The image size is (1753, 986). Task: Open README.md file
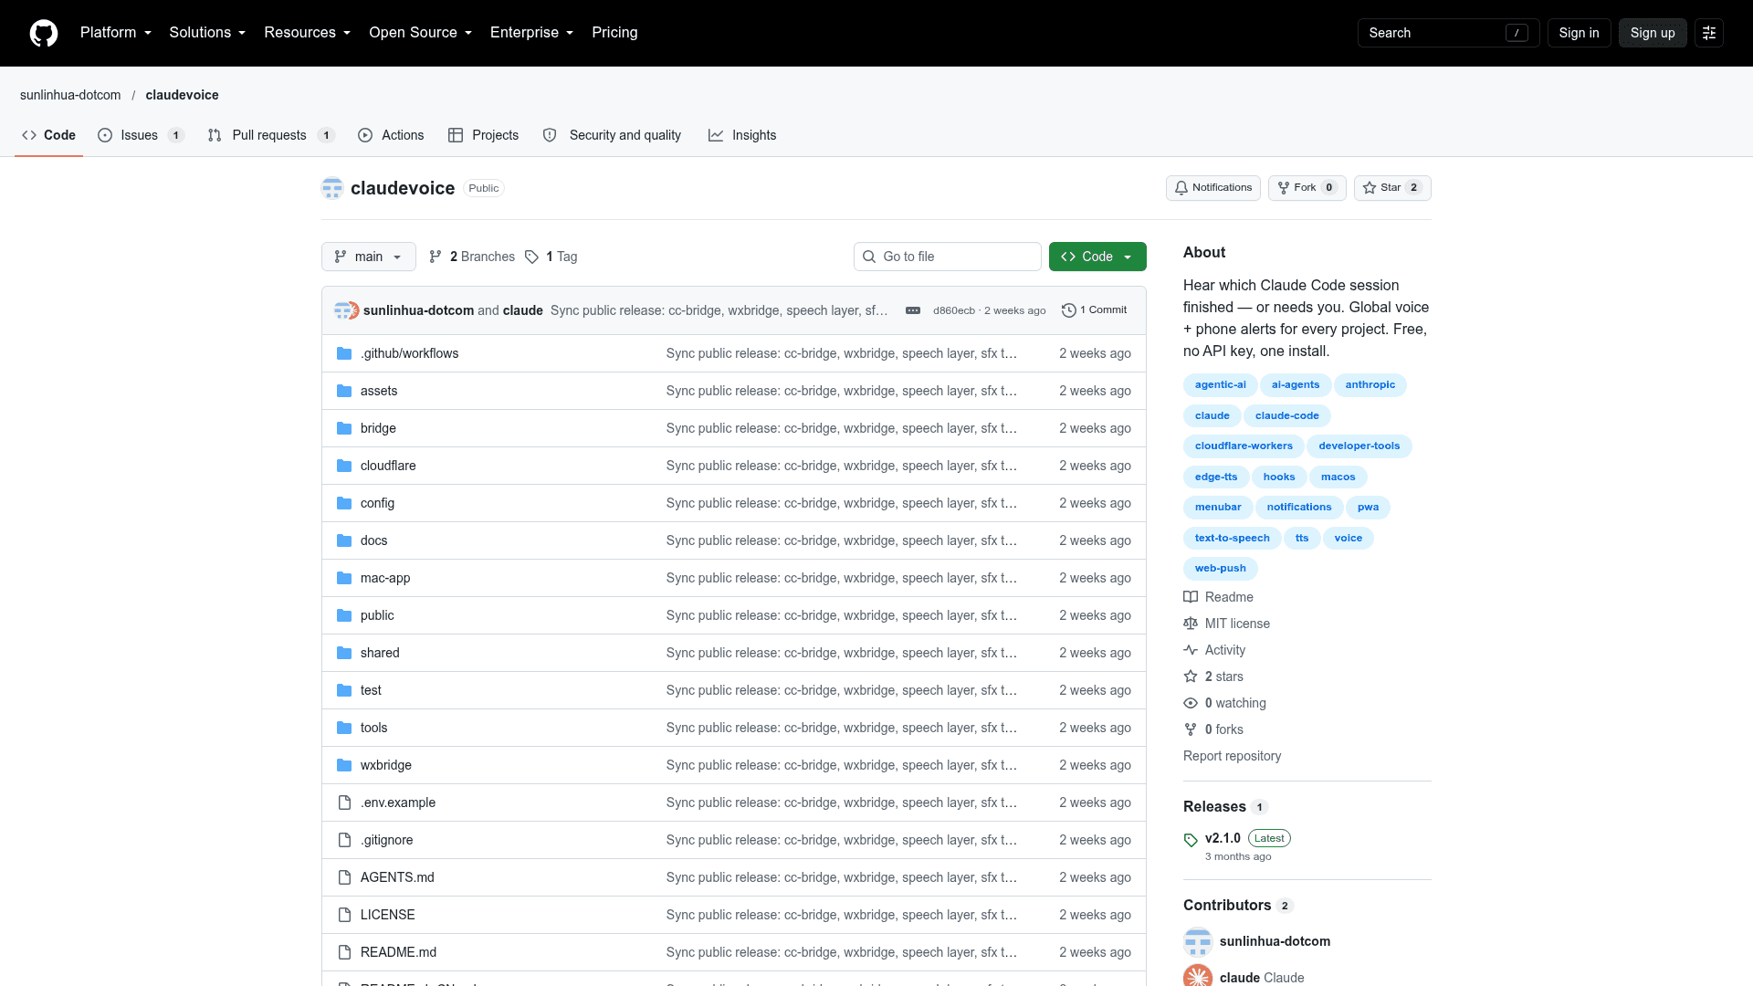[x=398, y=952]
